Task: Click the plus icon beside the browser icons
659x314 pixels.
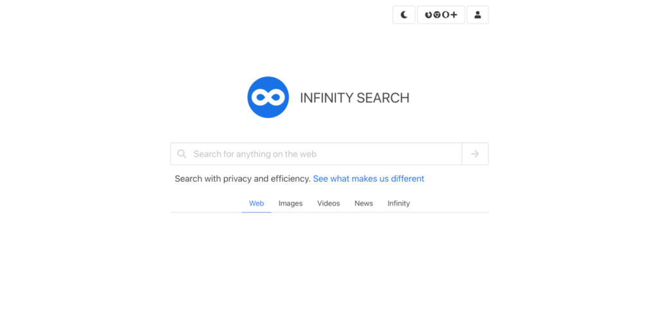Action: click(454, 15)
